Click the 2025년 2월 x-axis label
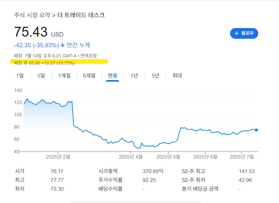Image resolution: width=279 pixels, height=203 pixels. tap(58, 157)
